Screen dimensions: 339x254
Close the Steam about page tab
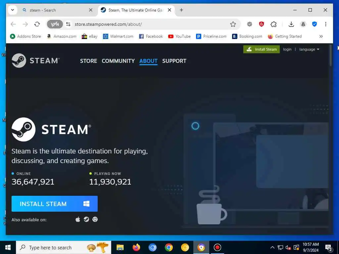pos(169,10)
